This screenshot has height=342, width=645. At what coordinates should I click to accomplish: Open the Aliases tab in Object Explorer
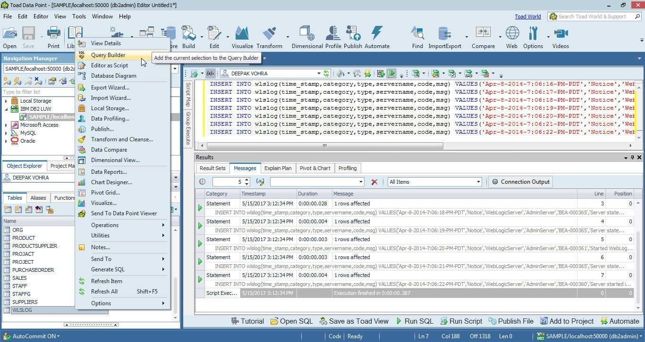[x=38, y=198]
